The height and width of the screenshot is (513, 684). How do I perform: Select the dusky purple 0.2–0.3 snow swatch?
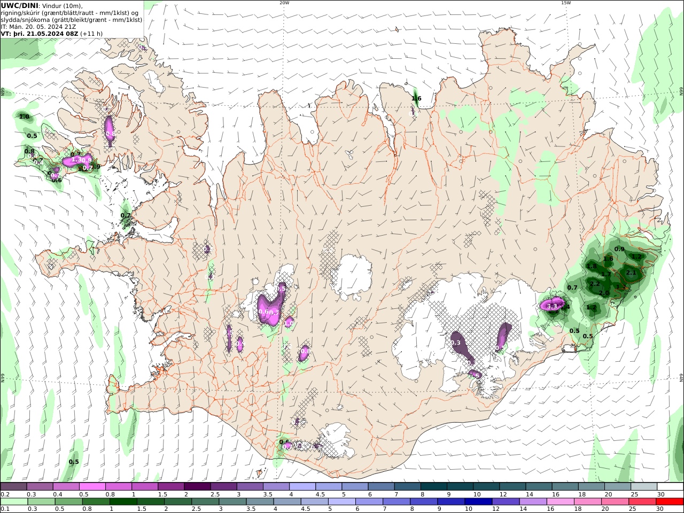(13, 487)
